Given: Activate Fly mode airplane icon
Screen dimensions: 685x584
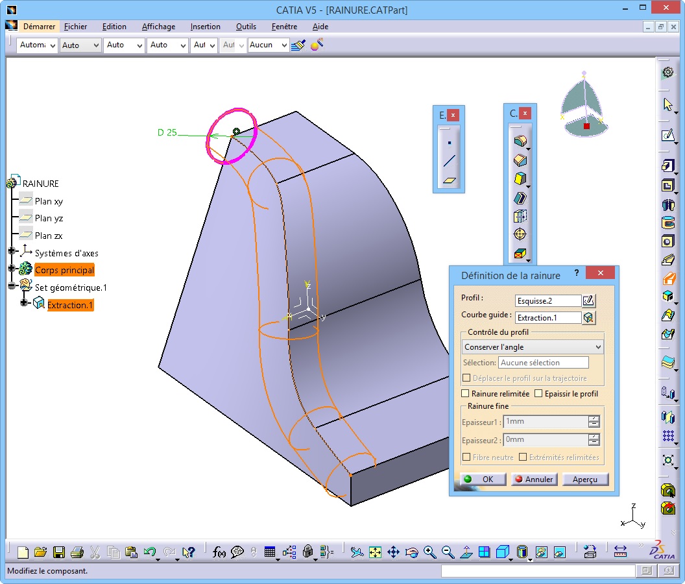Looking at the screenshot, I should (x=357, y=552).
